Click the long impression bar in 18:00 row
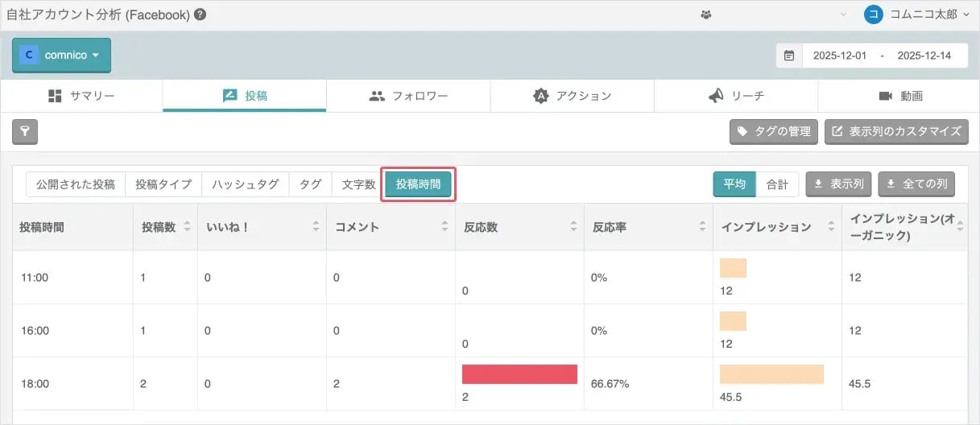The height and width of the screenshot is (425, 980). click(771, 374)
